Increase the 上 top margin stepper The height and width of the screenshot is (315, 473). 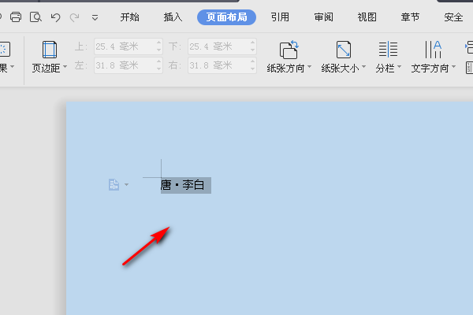(x=159, y=43)
